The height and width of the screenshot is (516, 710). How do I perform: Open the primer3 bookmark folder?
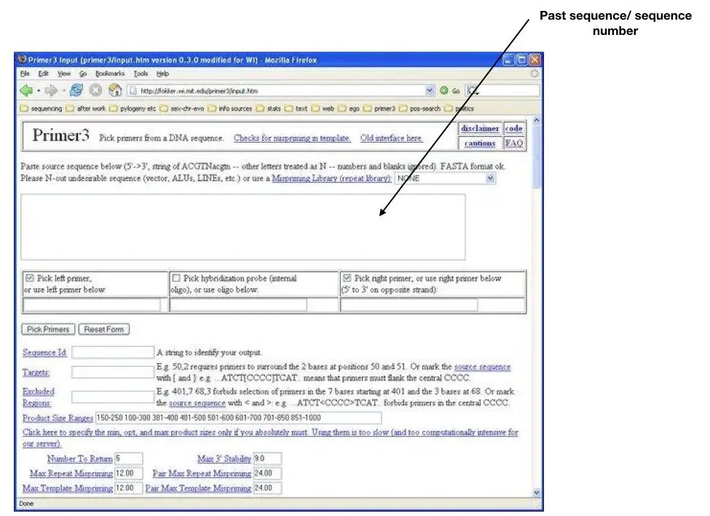(x=379, y=108)
